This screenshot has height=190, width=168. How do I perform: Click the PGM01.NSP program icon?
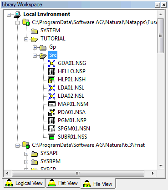(x=51, y=120)
